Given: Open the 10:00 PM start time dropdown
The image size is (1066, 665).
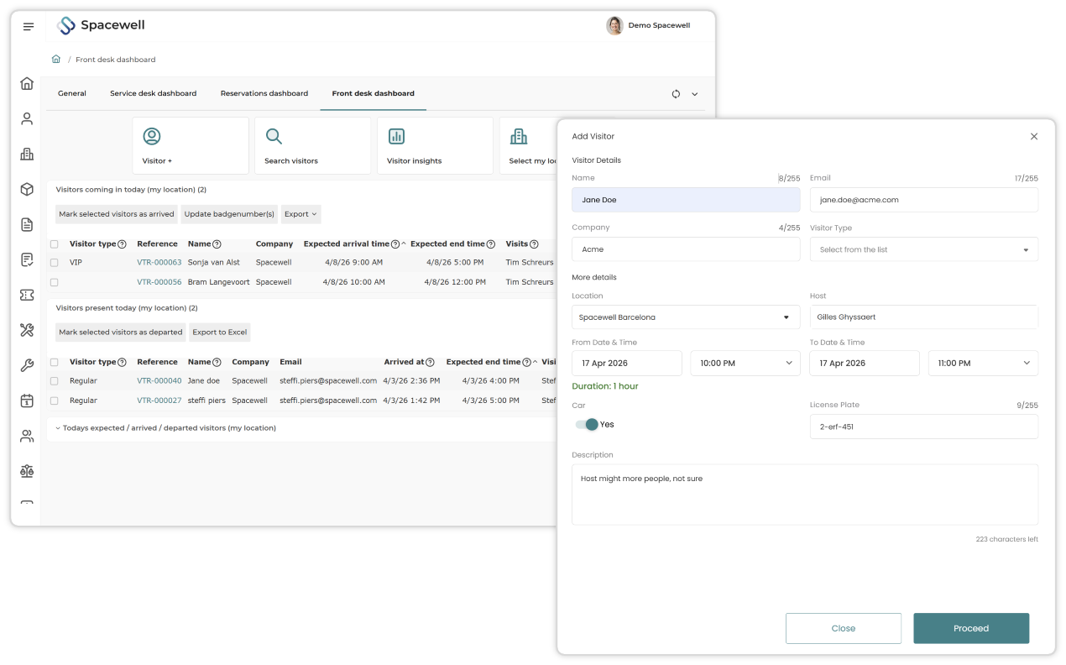Looking at the screenshot, I should point(745,364).
